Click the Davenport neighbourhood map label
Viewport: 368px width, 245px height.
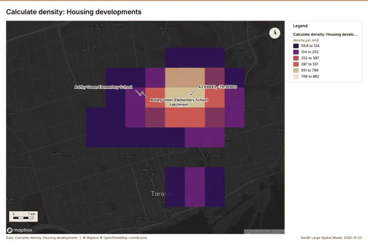[60, 154]
